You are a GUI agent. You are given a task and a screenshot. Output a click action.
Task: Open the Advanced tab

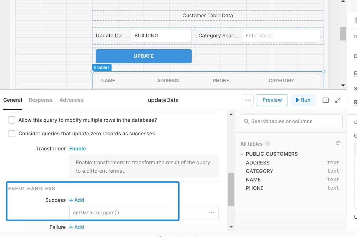(71, 100)
